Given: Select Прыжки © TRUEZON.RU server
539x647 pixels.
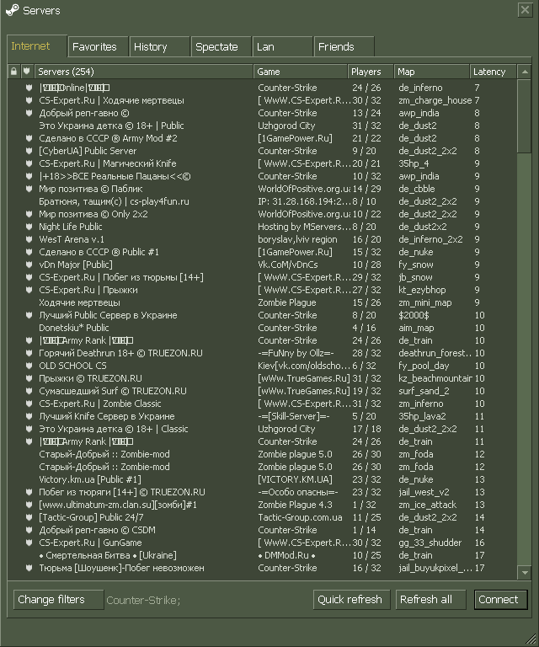Looking at the screenshot, I should click(262, 378).
